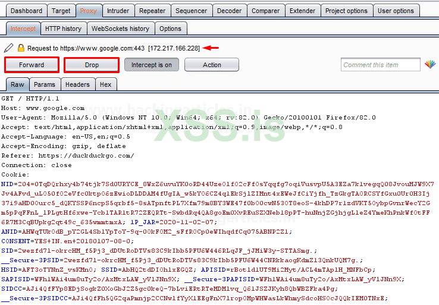Screen dimensions: 439x305
Task: Switch to the Params view tab
Action: pyautogui.click(x=45, y=84)
